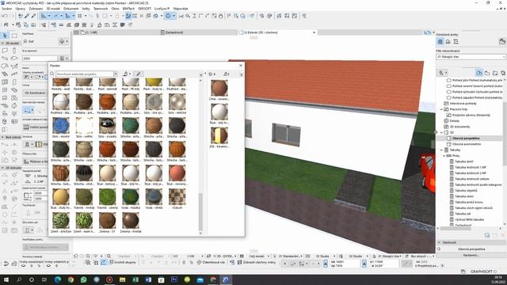
Task: Open the Project Map view in the Navigator
Action: point(478,73)
